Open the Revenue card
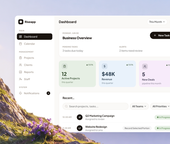This screenshot has height=144, width=170. [x=117, y=74]
